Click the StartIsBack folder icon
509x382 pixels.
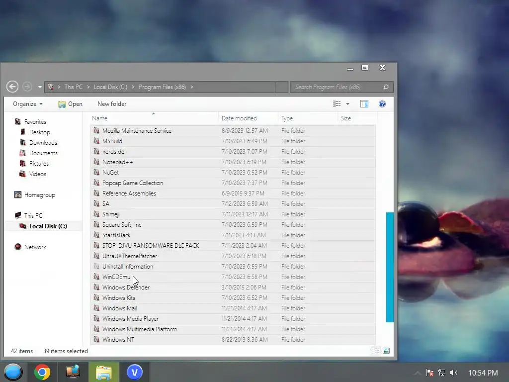coord(96,235)
